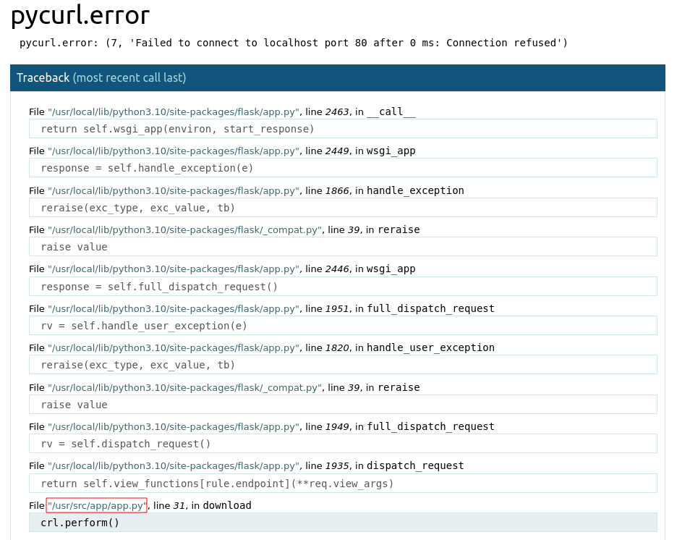This screenshot has height=540, width=677.
Task: Open the frame at line 1949 in full_dispatch_request
Action: [262, 427]
